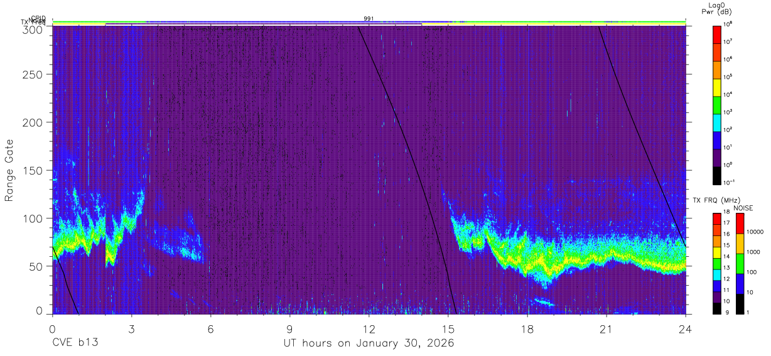Click the green 13–14 MHz segment of TX FRQ colorbar
Viewport: 771px width, 356px height.
(x=716, y=262)
